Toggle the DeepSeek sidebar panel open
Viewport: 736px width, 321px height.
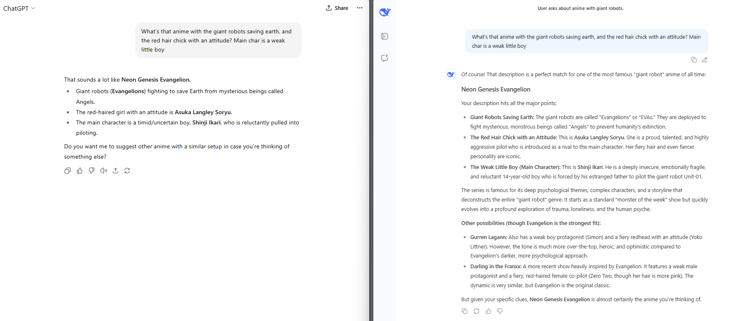[385, 36]
